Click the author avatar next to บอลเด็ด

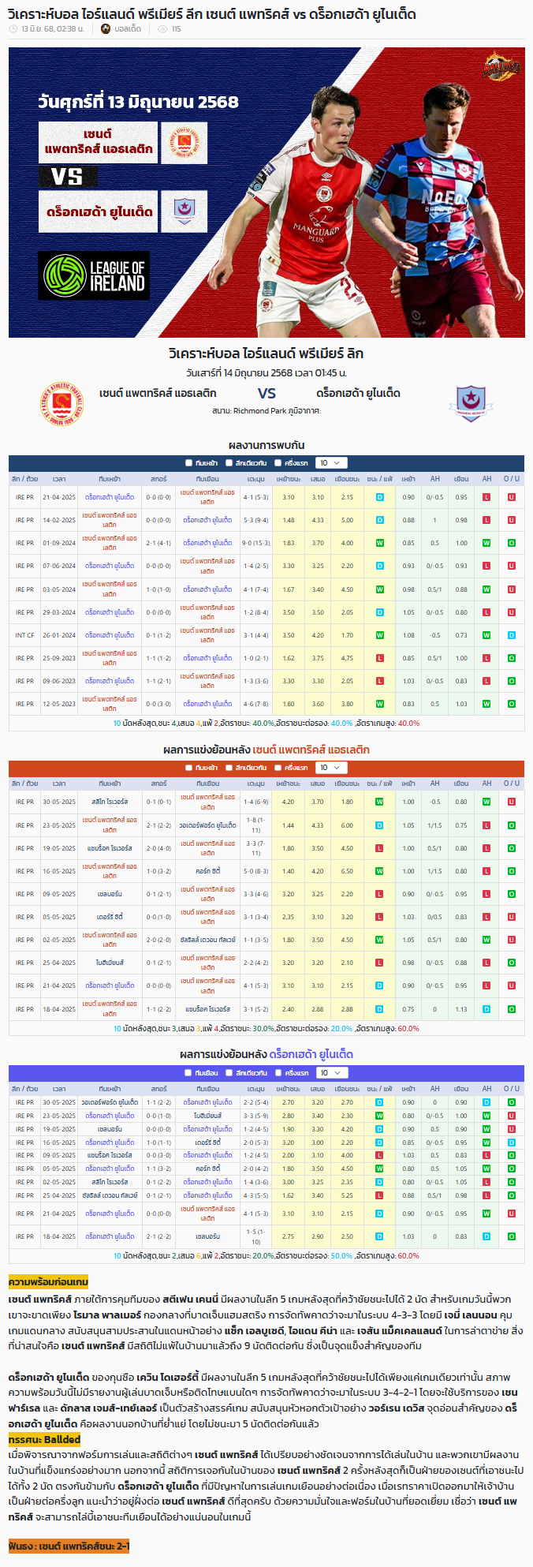(106, 29)
